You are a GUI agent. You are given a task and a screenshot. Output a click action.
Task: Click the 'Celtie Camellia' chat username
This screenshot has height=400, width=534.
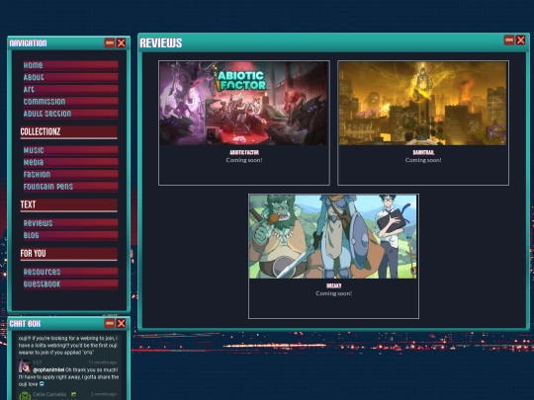click(49, 394)
